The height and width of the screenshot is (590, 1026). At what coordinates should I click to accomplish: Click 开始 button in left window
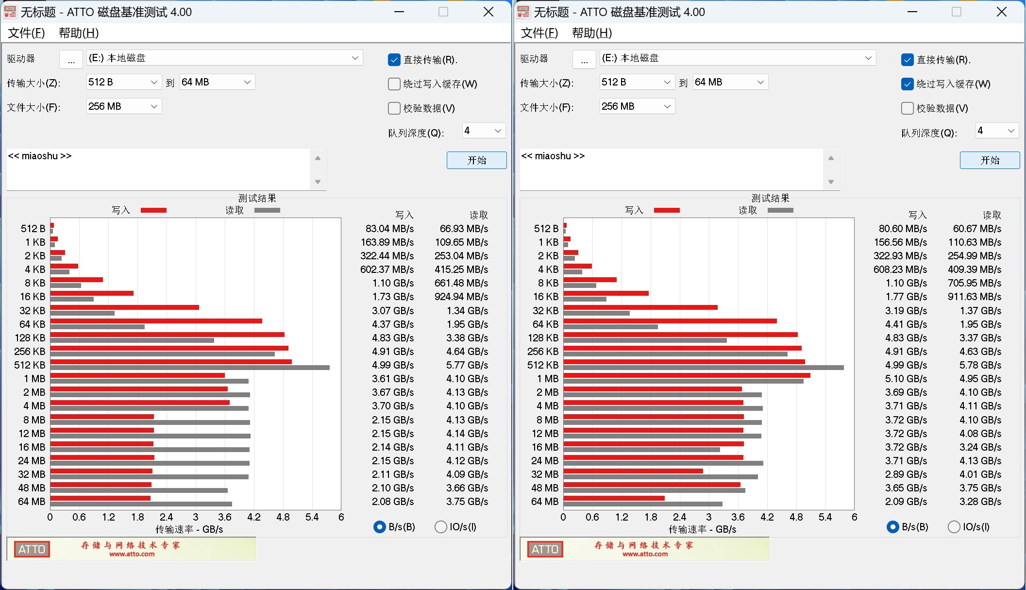click(x=476, y=160)
